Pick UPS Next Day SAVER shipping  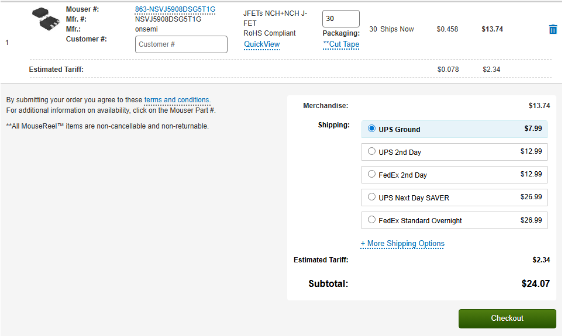pyautogui.click(x=371, y=197)
